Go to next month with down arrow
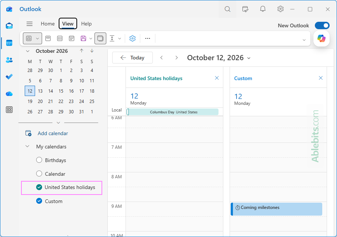Image resolution: width=337 pixels, height=237 pixels. pos(92,51)
